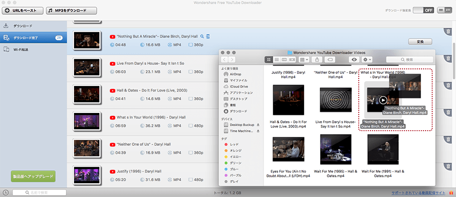The image size is (456, 197).
Task: Switch Finder to column view
Action: [284, 60]
